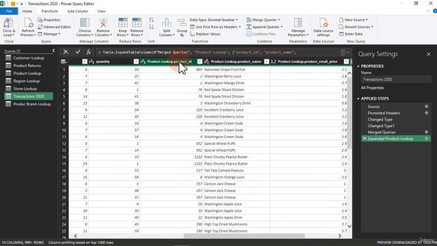Open Merge Queries dropdown
The image size is (437, 246).
click(263, 20)
